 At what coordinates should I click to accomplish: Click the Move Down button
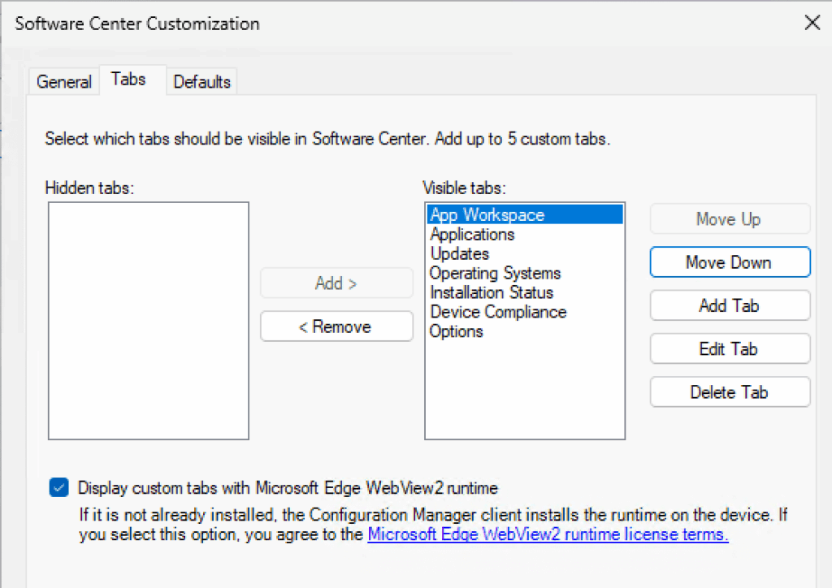coord(730,262)
